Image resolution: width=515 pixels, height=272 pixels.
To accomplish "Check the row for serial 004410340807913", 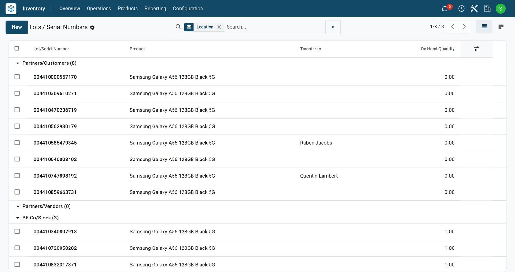I will point(17,231).
